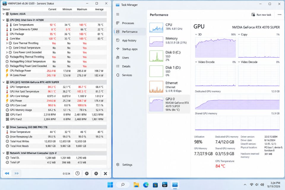Open the Task Manager hamburger navigation menu
Image resolution: width=285 pixels, height=190 pixels.
tap(118, 14)
